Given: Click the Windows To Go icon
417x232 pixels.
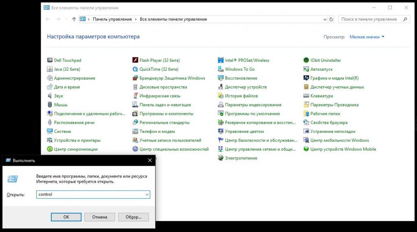Looking at the screenshot, I should click(220, 69).
